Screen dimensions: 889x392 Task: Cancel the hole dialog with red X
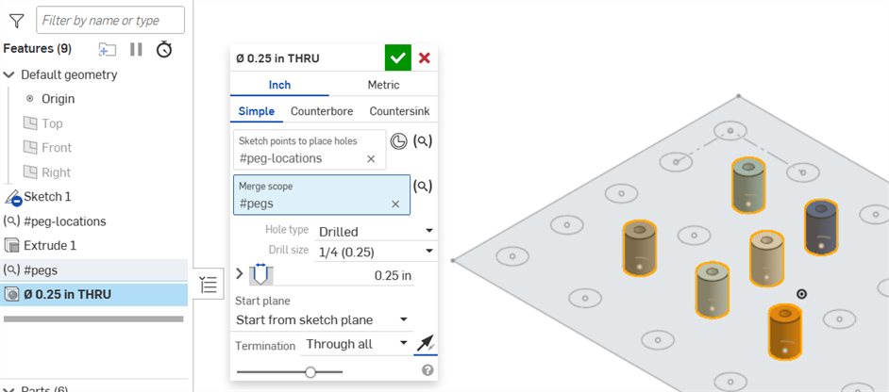click(425, 58)
